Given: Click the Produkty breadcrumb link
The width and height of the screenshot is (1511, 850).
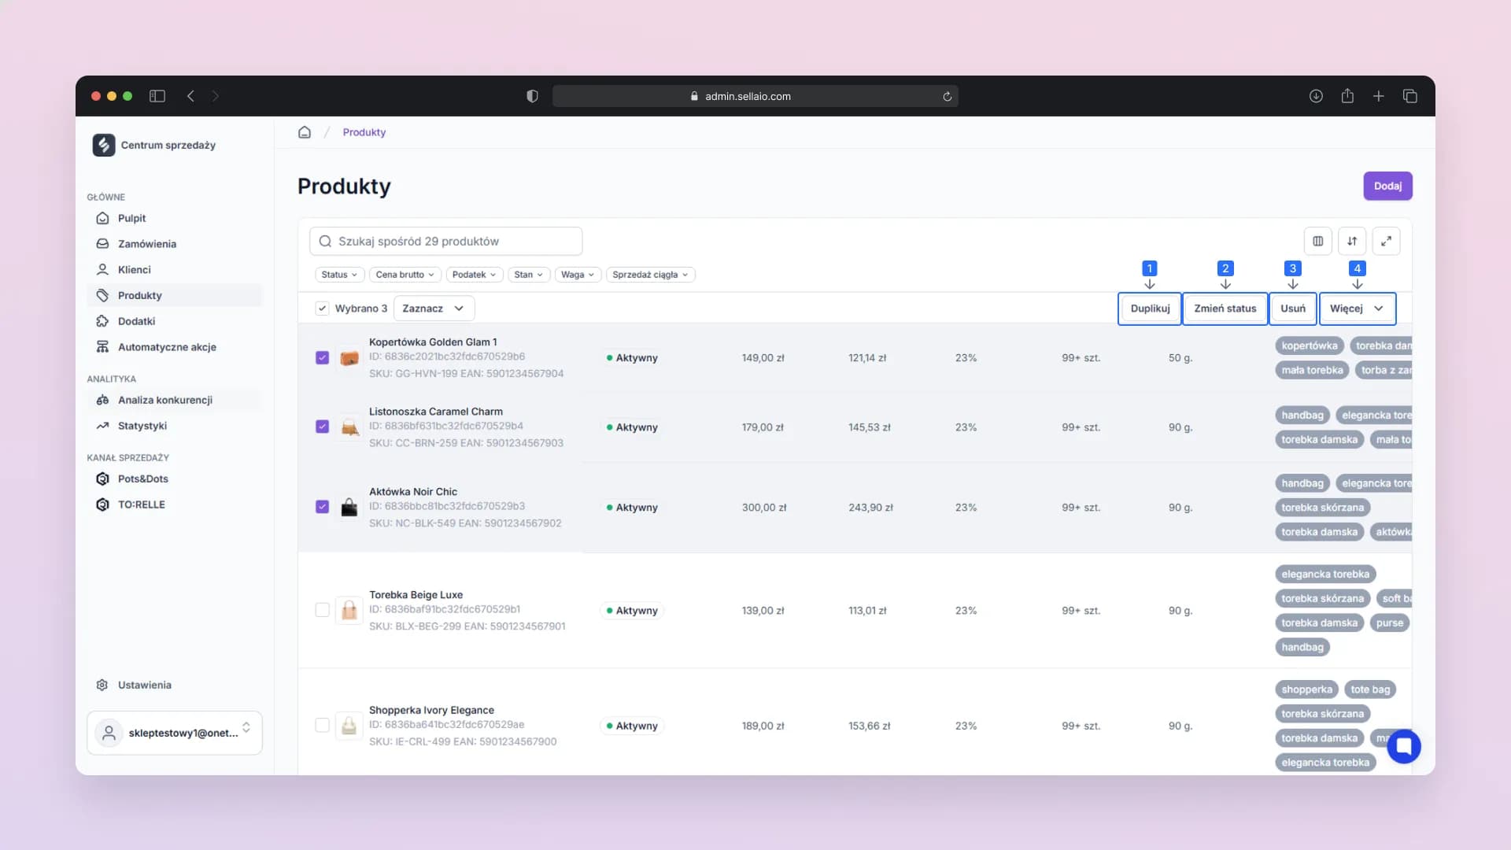Looking at the screenshot, I should [x=364, y=132].
